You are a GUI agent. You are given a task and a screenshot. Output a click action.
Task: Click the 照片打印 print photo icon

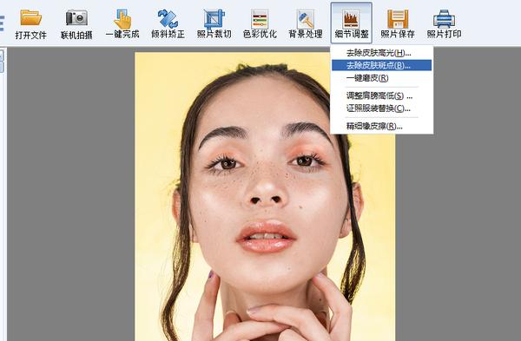(444, 24)
